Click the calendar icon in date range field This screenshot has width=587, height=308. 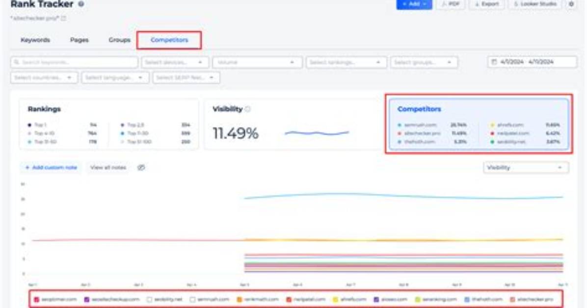494,62
